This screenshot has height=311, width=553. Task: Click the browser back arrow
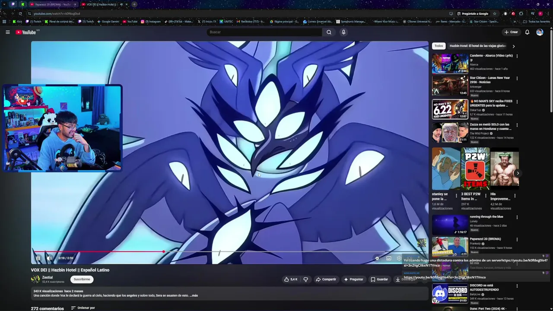coord(5,13)
